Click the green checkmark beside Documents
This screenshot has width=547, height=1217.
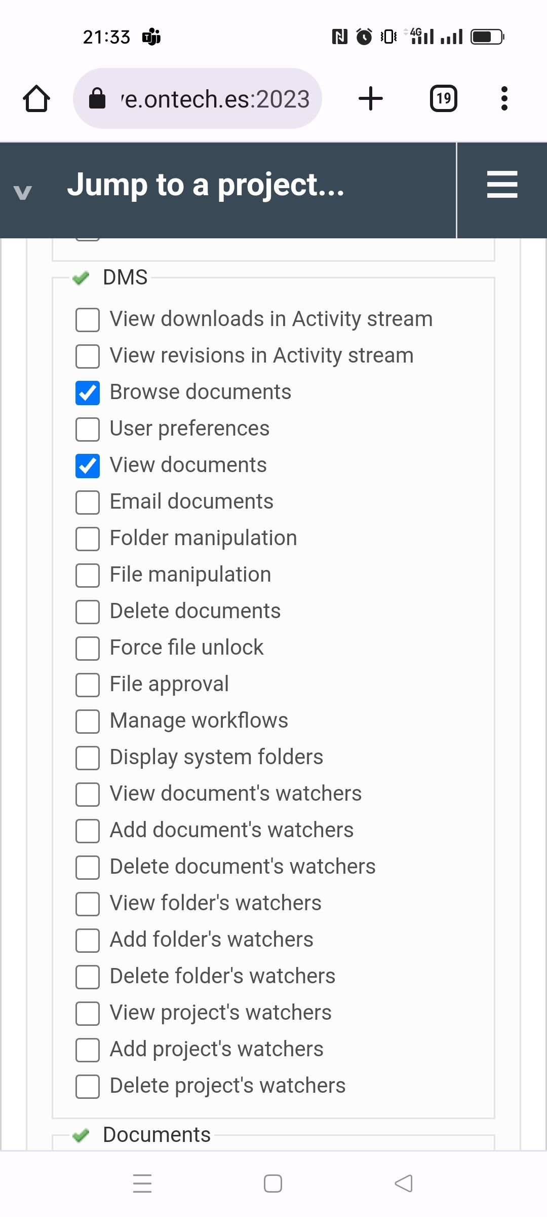81,1134
